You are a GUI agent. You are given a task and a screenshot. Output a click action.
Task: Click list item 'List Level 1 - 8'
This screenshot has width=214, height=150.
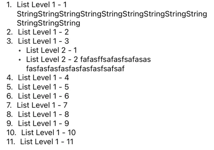[x=43, y=114]
